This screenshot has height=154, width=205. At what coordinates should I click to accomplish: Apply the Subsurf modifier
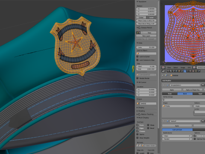tap(177, 126)
